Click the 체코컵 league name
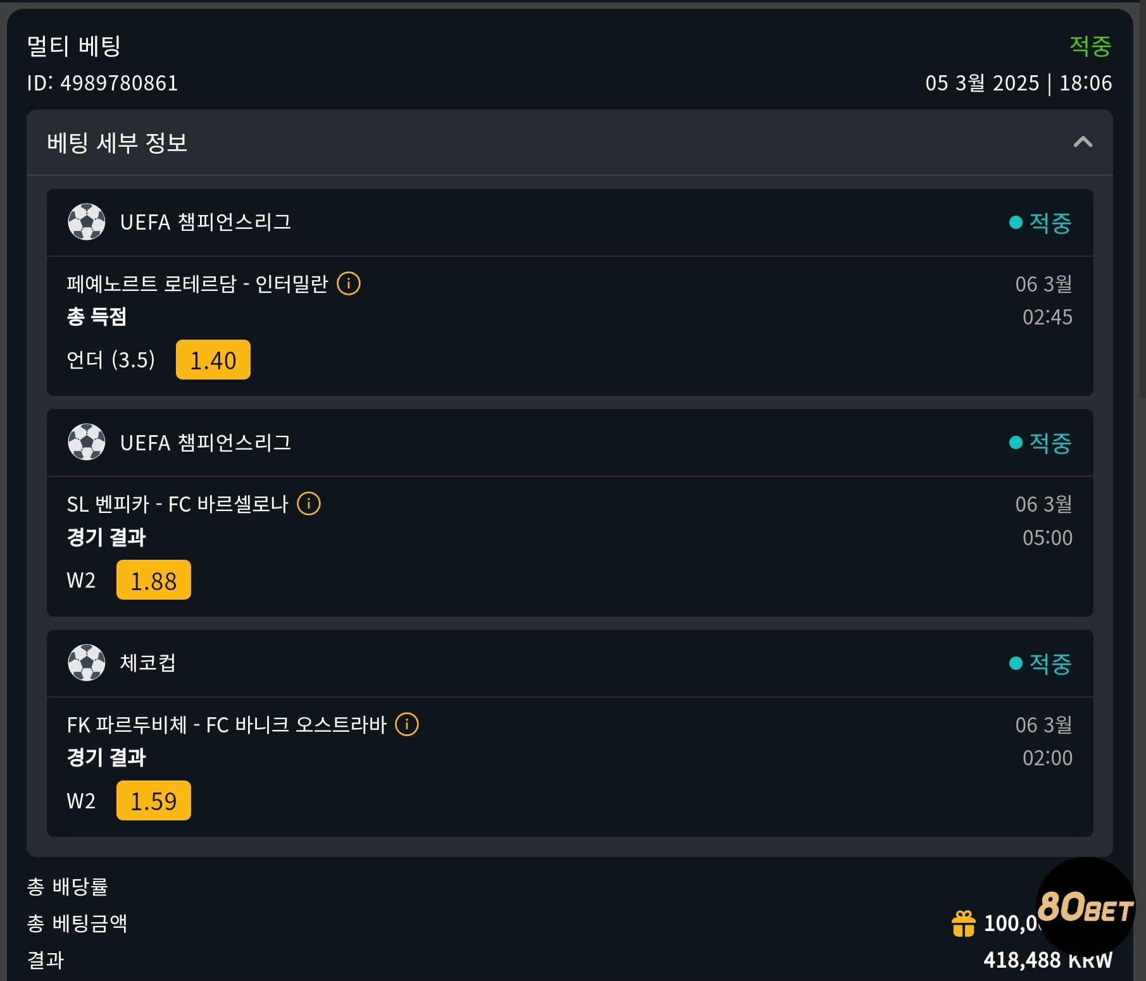 tap(148, 663)
